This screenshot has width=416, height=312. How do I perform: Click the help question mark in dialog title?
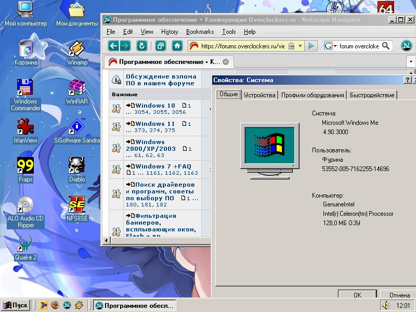[407, 80]
